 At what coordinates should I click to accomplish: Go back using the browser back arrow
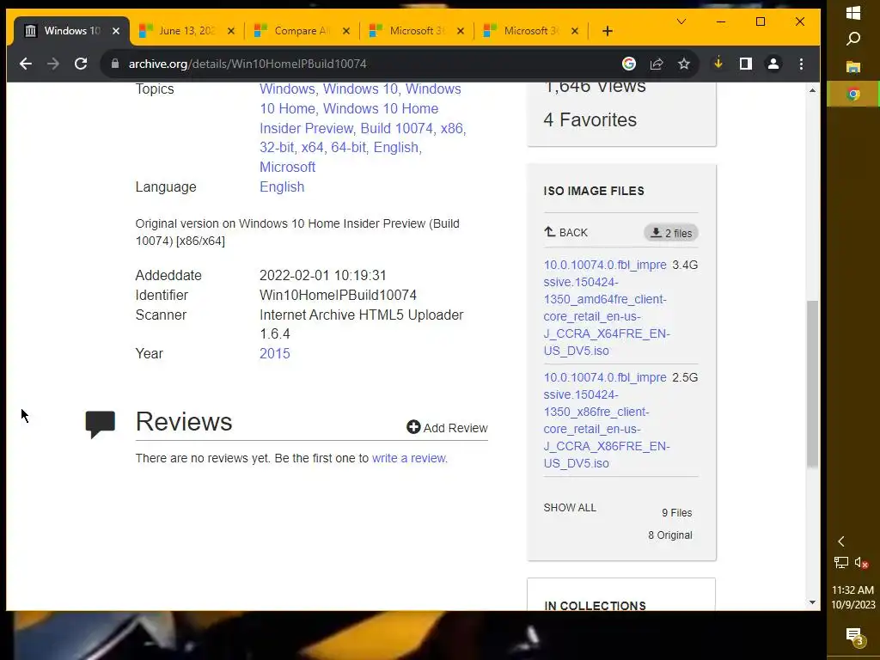tap(25, 64)
